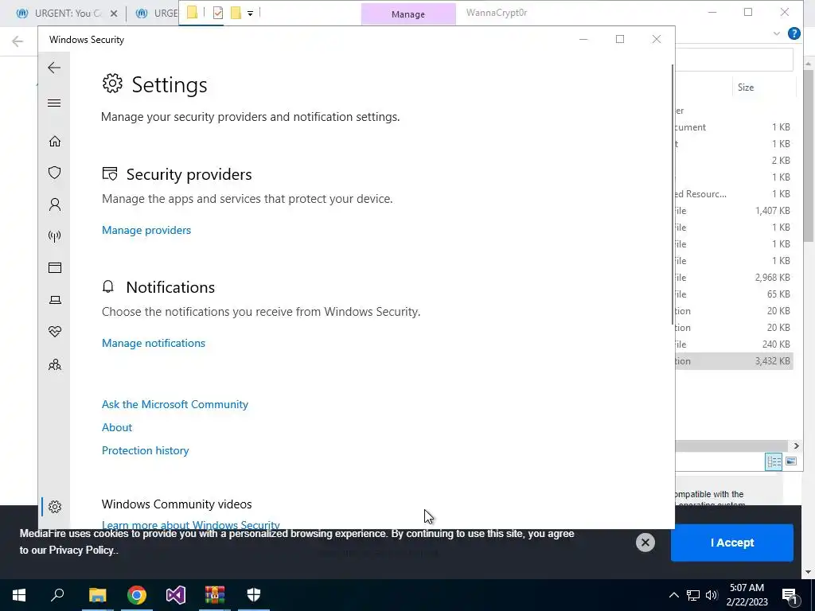
Task: Click the Explorer search box
Action: (734, 60)
